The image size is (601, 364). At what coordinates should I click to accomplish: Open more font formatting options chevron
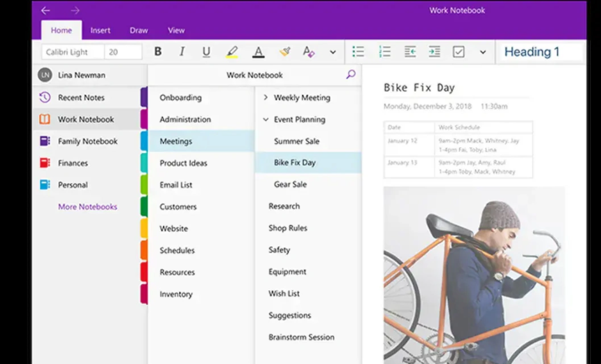333,52
